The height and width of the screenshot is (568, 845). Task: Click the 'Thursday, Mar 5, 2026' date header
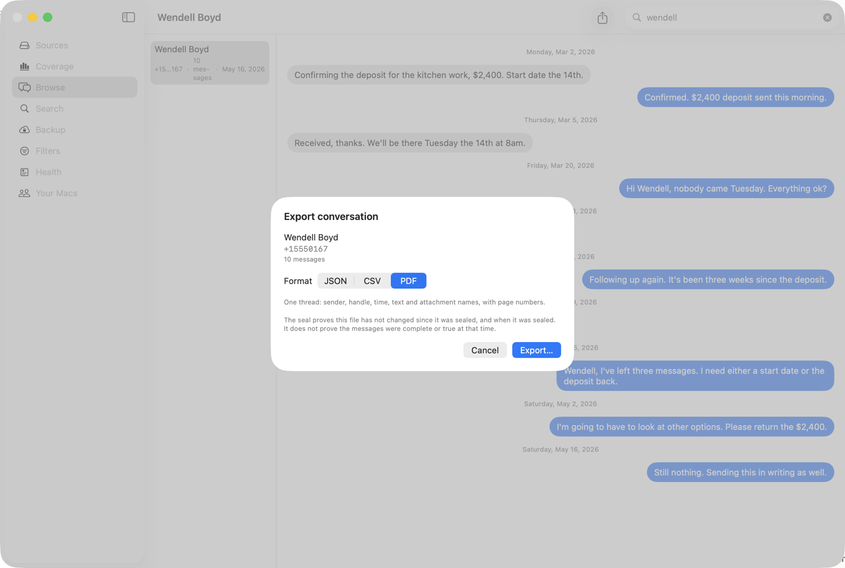(x=560, y=120)
